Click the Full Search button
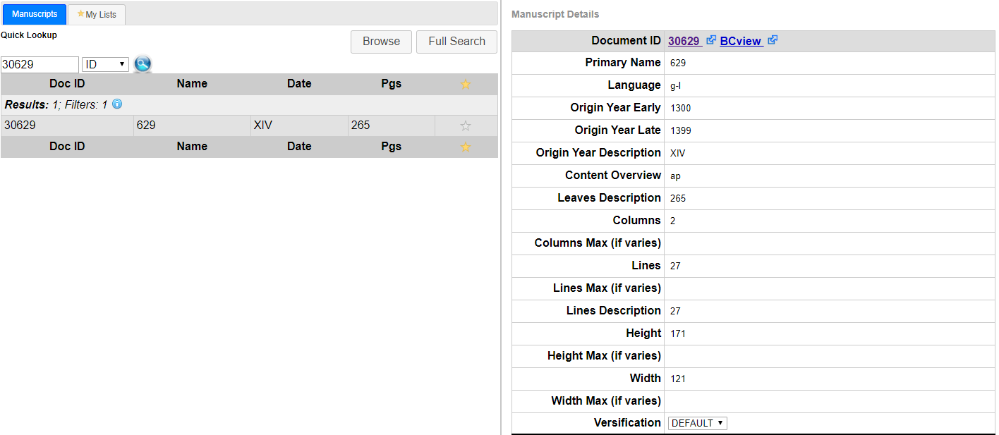This screenshot has width=999, height=435. click(456, 42)
